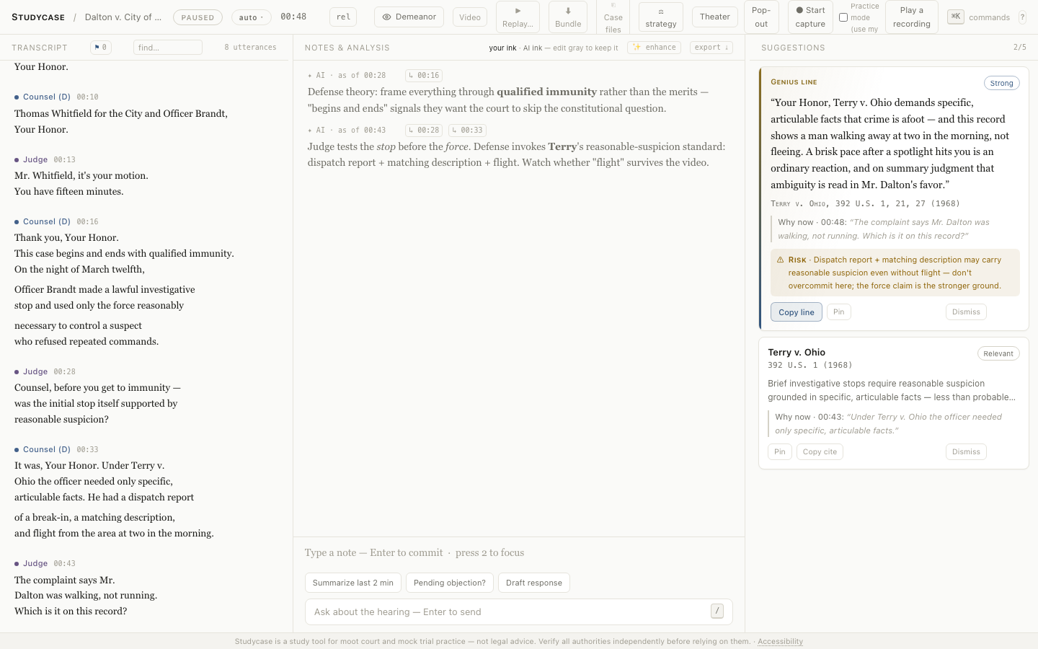Viewport: 1038px width, 649px height.
Task: Jump to timestamp chip 00:33 in notes
Action: click(x=467, y=130)
